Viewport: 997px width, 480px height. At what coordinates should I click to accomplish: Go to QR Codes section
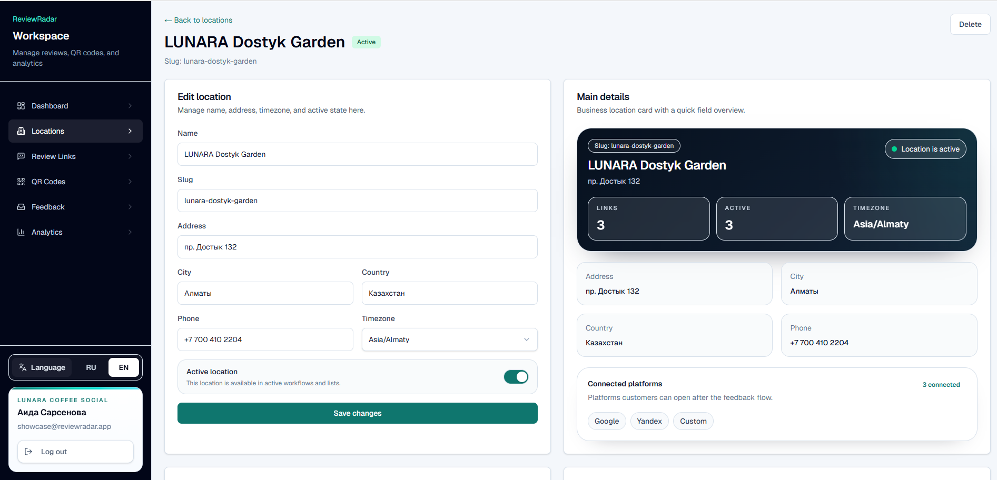click(x=75, y=182)
